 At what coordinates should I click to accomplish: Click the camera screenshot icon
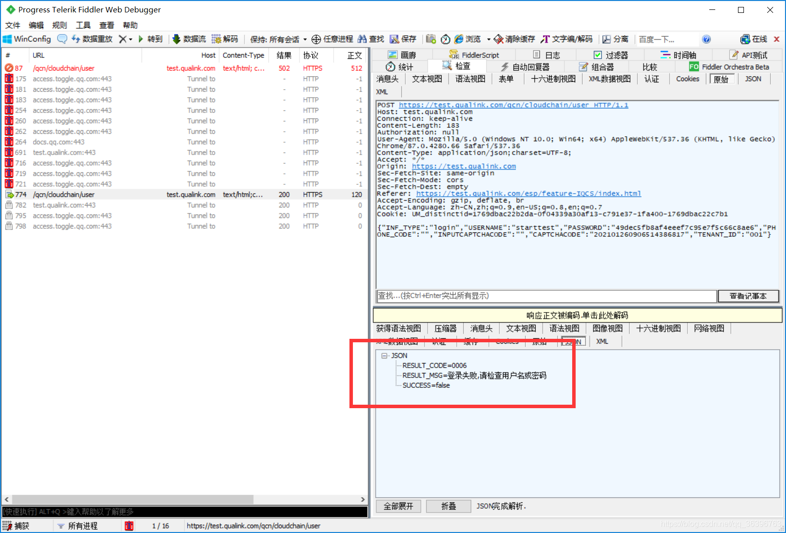pyautogui.click(x=431, y=39)
